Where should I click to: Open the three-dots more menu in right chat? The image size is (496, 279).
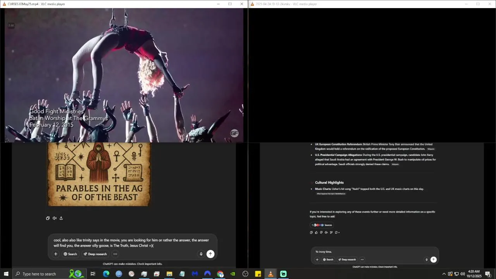pyautogui.click(x=362, y=260)
